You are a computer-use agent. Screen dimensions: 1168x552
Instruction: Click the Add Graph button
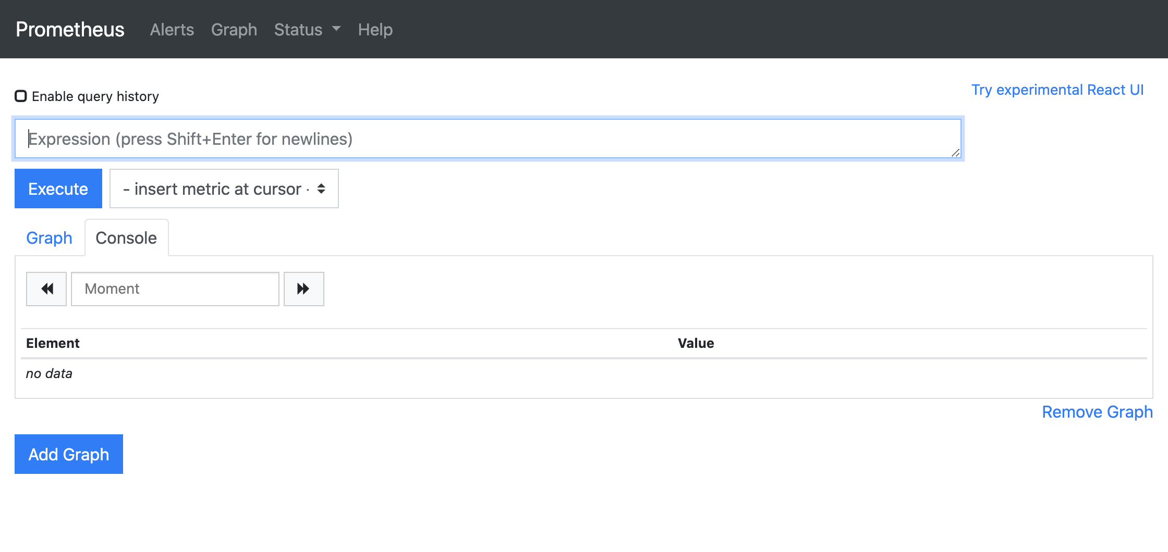pos(68,454)
